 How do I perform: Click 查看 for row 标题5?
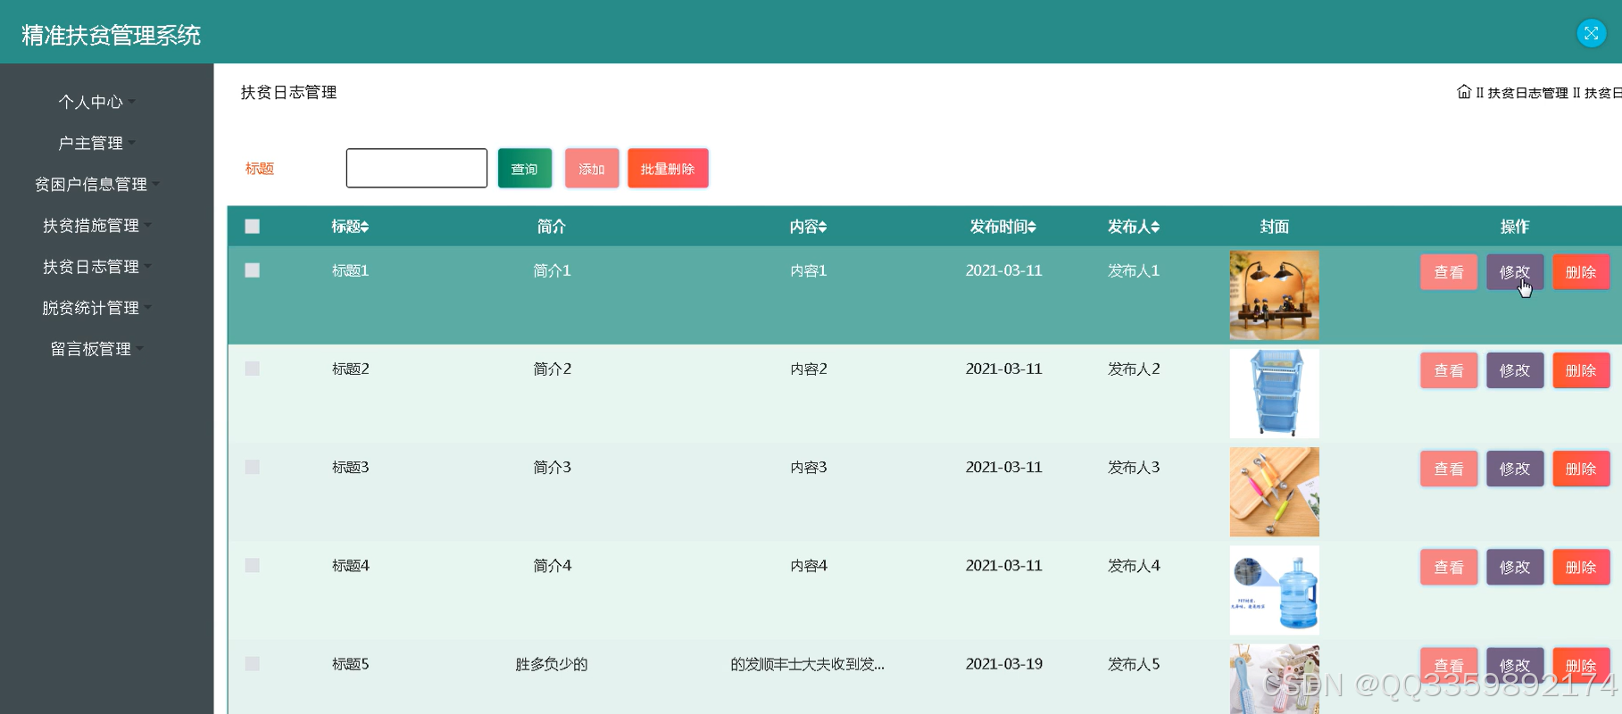coord(1449,666)
